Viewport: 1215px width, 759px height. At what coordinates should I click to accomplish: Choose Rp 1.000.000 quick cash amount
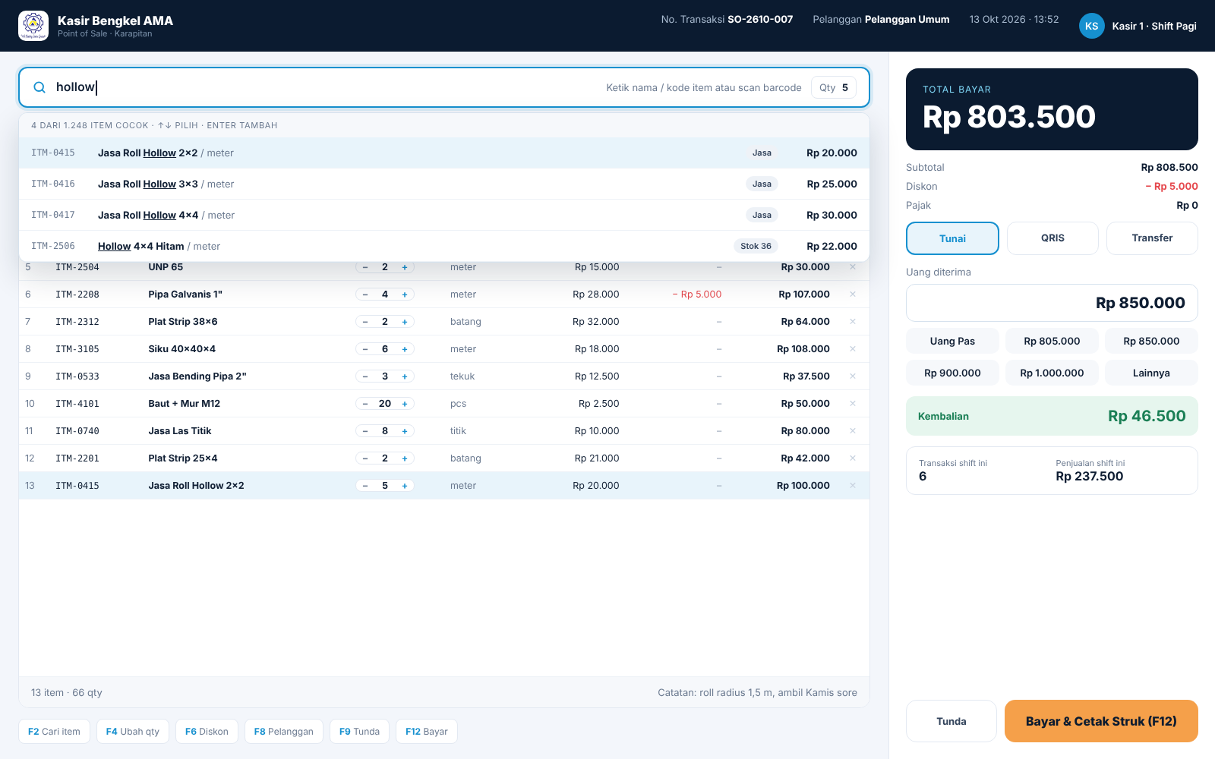click(x=1052, y=373)
